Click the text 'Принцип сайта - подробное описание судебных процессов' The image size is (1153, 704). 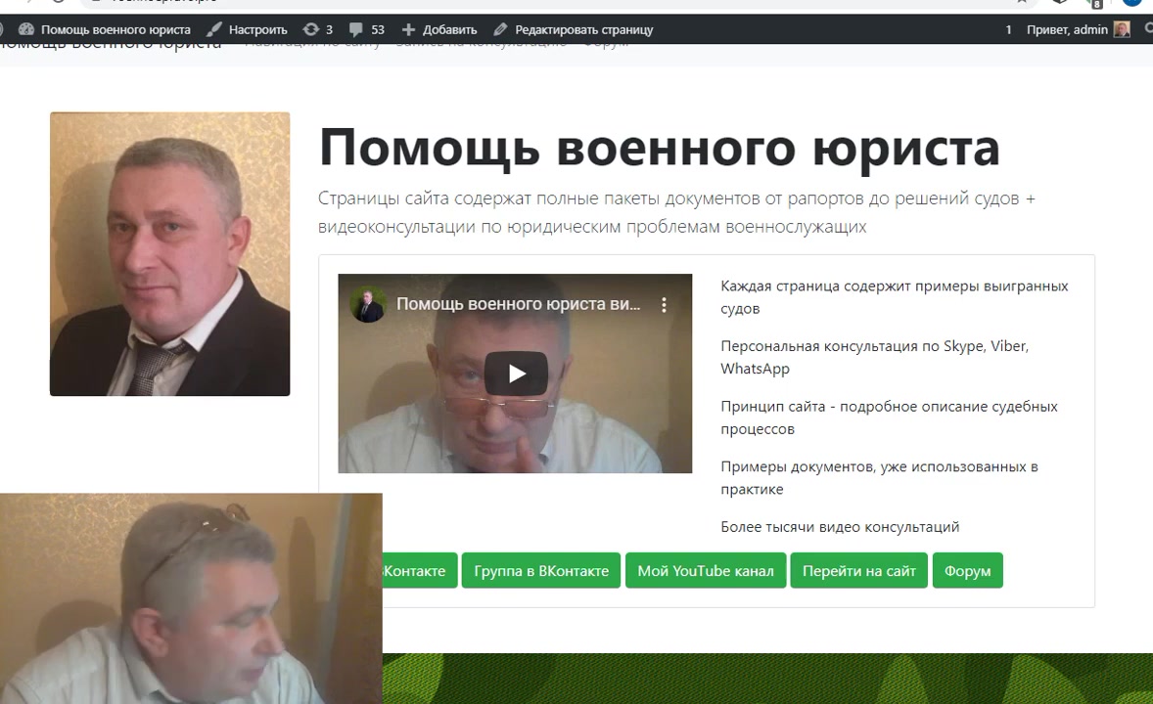click(889, 418)
